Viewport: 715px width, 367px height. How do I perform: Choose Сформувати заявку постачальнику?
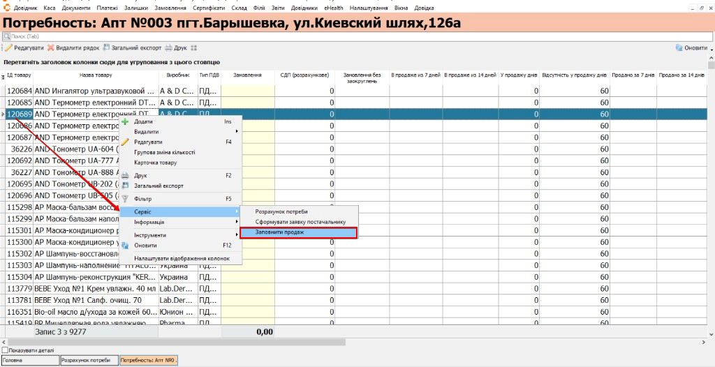click(x=300, y=222)
